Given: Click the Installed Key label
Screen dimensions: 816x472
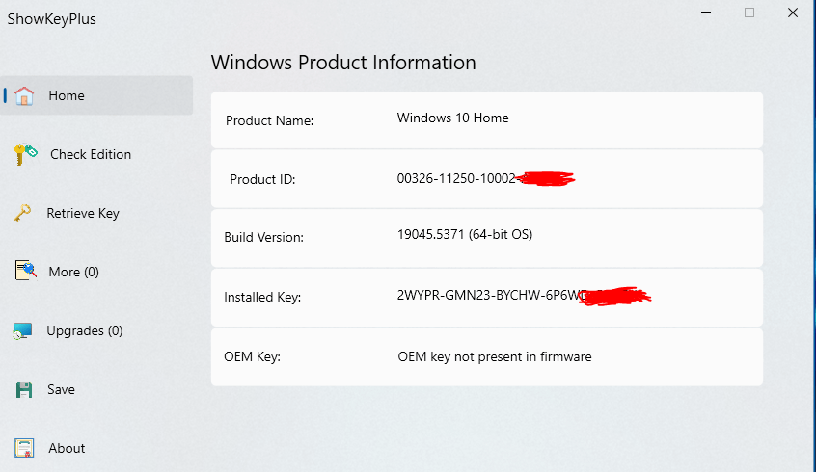Looking at the screenshot, I should point(262,298).
